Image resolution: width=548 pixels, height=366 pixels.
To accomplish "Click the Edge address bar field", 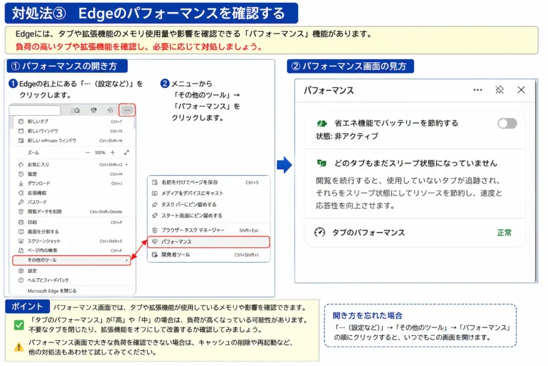I will [x=35, y=110].
